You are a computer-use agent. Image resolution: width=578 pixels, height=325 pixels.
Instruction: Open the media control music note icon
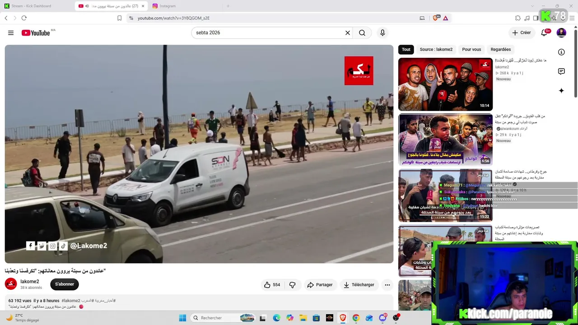click(527, 18)
